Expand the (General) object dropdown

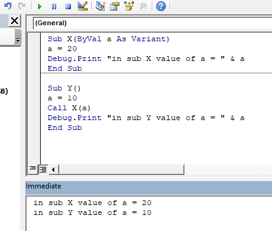coord(152,23)
